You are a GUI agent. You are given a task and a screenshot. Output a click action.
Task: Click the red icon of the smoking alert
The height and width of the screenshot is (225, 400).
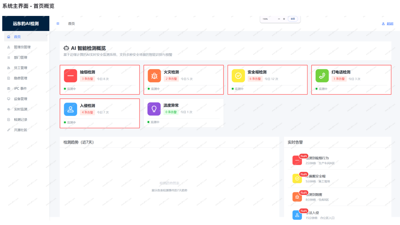click(x=297, y=160)
